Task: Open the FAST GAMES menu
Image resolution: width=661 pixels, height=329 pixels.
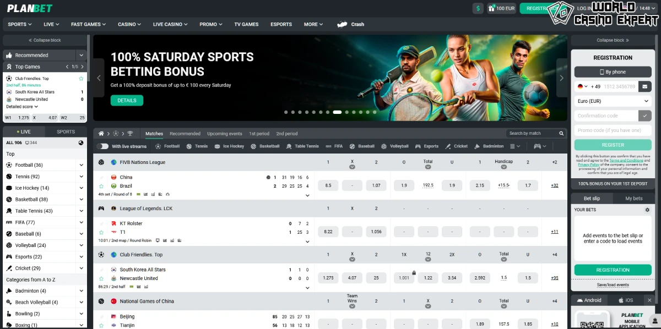Action: click(x=89, y=24)
